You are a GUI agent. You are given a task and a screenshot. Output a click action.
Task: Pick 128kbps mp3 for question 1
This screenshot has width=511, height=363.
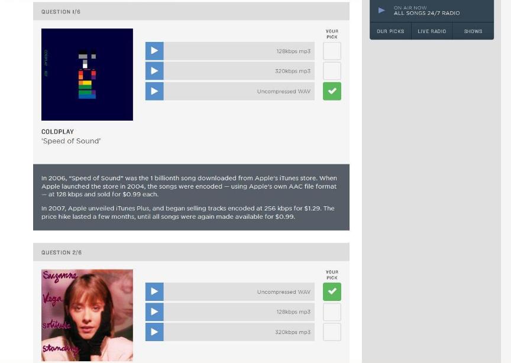coord(332,51)
